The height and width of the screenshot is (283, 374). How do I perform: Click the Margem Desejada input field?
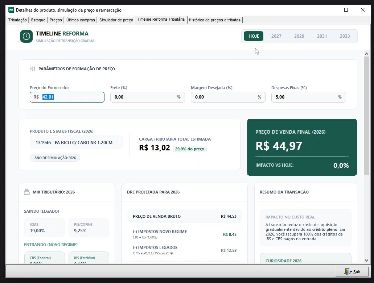click(225, 97)
